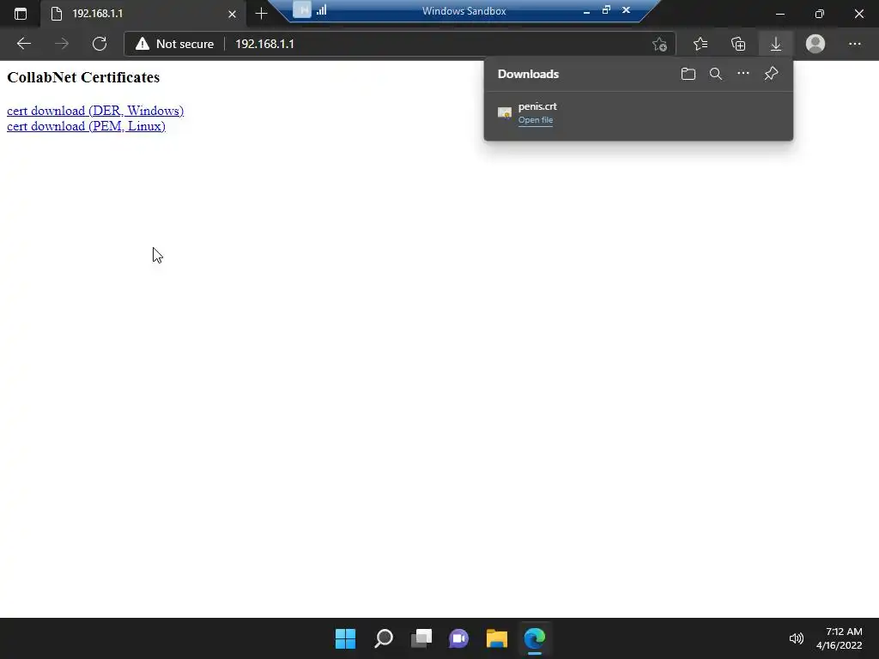Viewport: 879px width, 659px height.
Task: Minimize the Windows Sandbox connection bar
Action: (x=586, y=10)
